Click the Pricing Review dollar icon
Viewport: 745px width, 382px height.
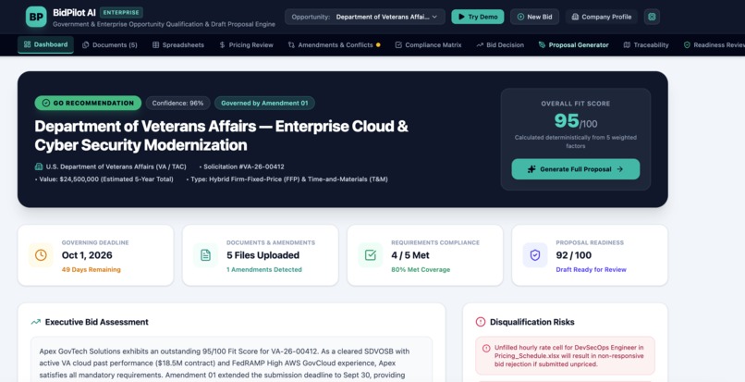[x=223, y=44]
